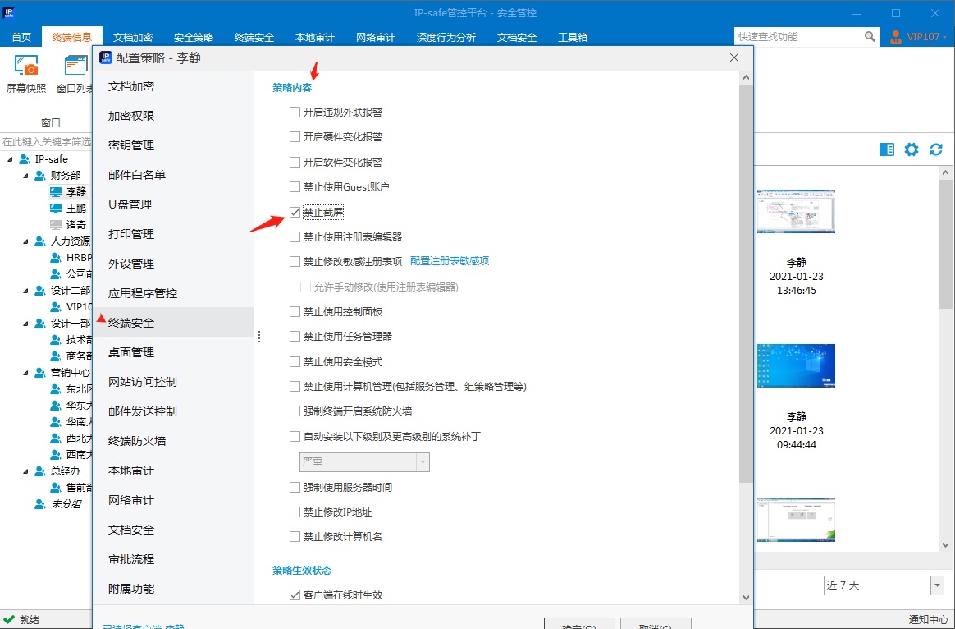Check 禁止使用控制面板
The height and width of the screenshot is (629, 955).
tap(295, 312)
